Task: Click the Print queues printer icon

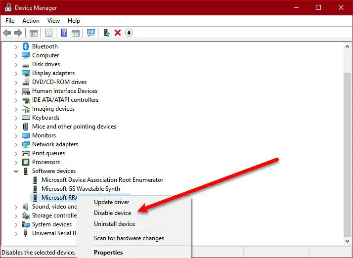Action: (x=26, y=153)
